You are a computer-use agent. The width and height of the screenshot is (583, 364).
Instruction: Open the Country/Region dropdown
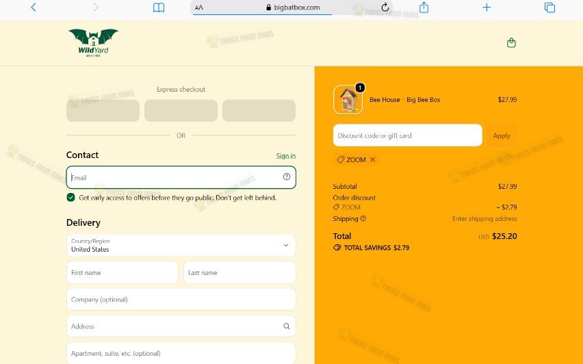[x=181, y=246]
